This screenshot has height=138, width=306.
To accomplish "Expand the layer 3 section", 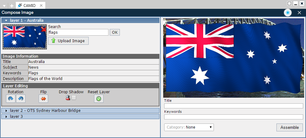I will pos(6,117).
